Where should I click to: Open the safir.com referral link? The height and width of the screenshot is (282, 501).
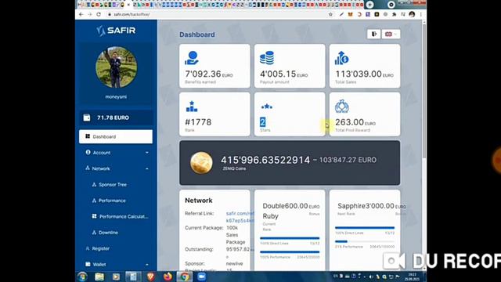(240, 217)
